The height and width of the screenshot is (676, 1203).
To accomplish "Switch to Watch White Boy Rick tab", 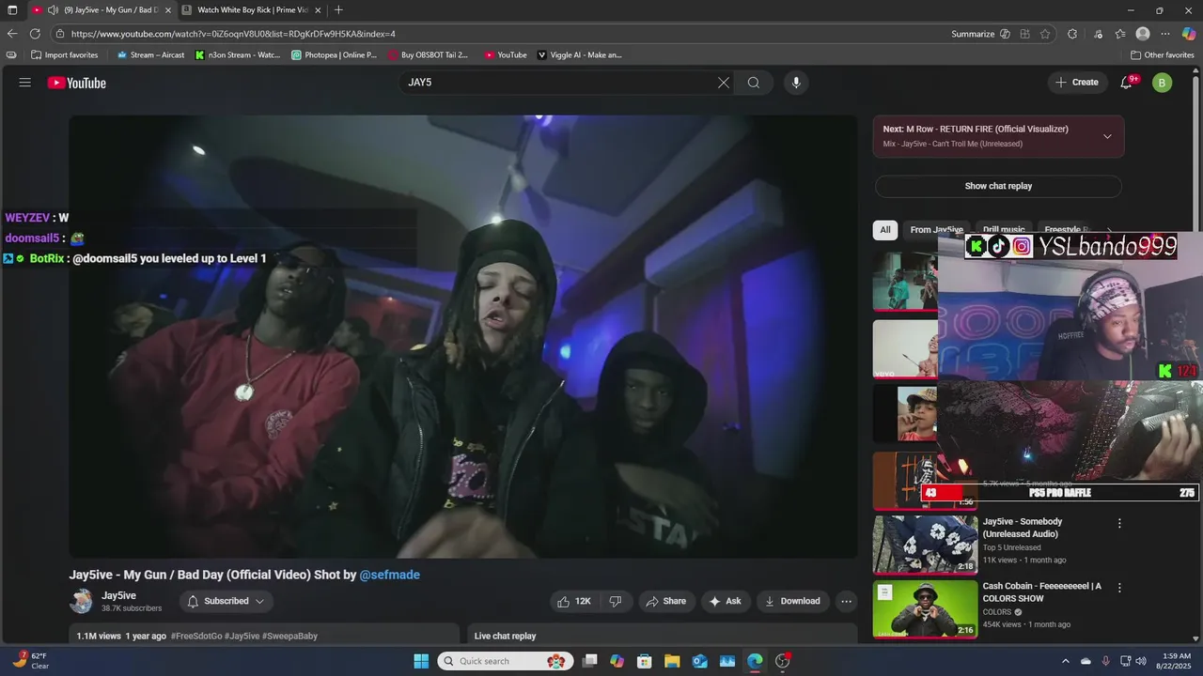I will (252, 10).
